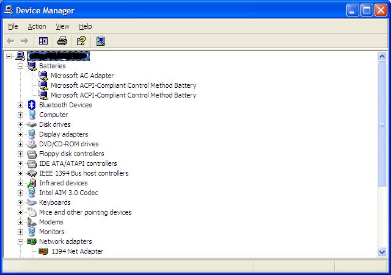Close the Device Manager window

(381, 10)
